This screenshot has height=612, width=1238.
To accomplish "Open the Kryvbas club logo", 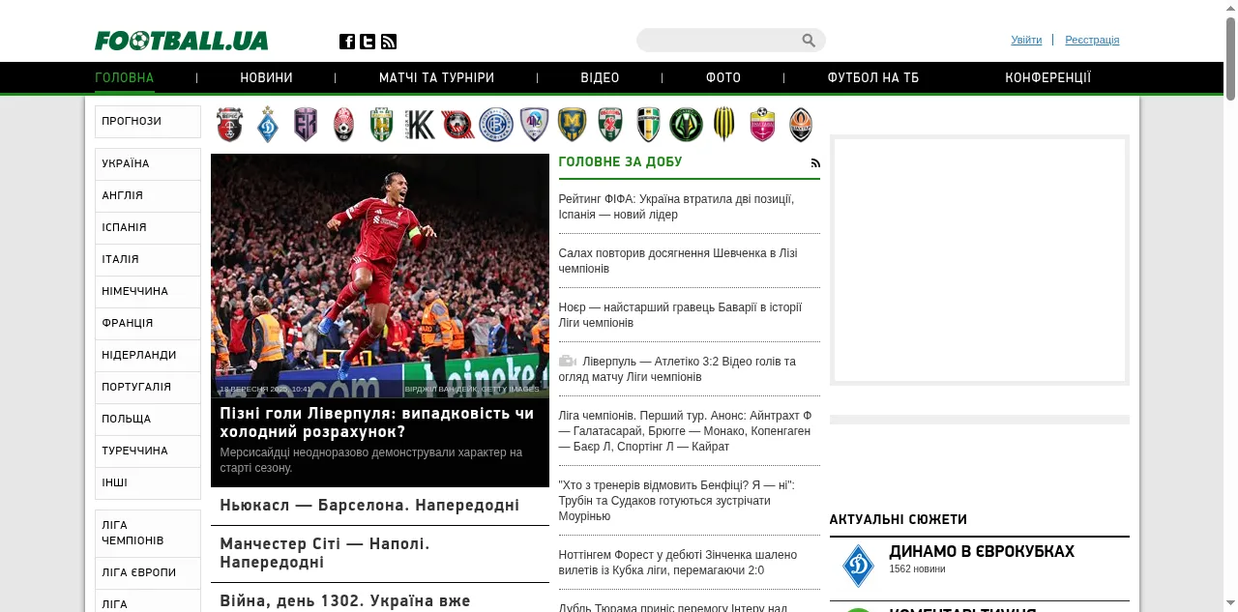I will coord(457,125).
